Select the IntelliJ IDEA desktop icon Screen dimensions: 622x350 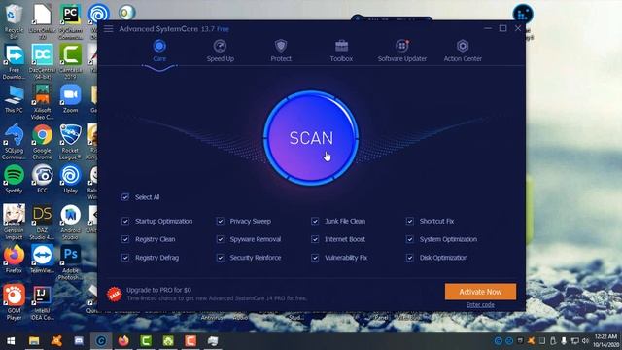pyautogui.click(x=42, y=302)
